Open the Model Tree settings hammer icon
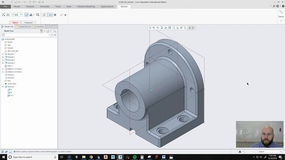The width and height of the screenshot is (285, 160). tap(41, 31)
